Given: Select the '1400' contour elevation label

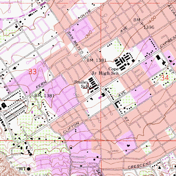Looking at the screenshot, I should (152, 20).
